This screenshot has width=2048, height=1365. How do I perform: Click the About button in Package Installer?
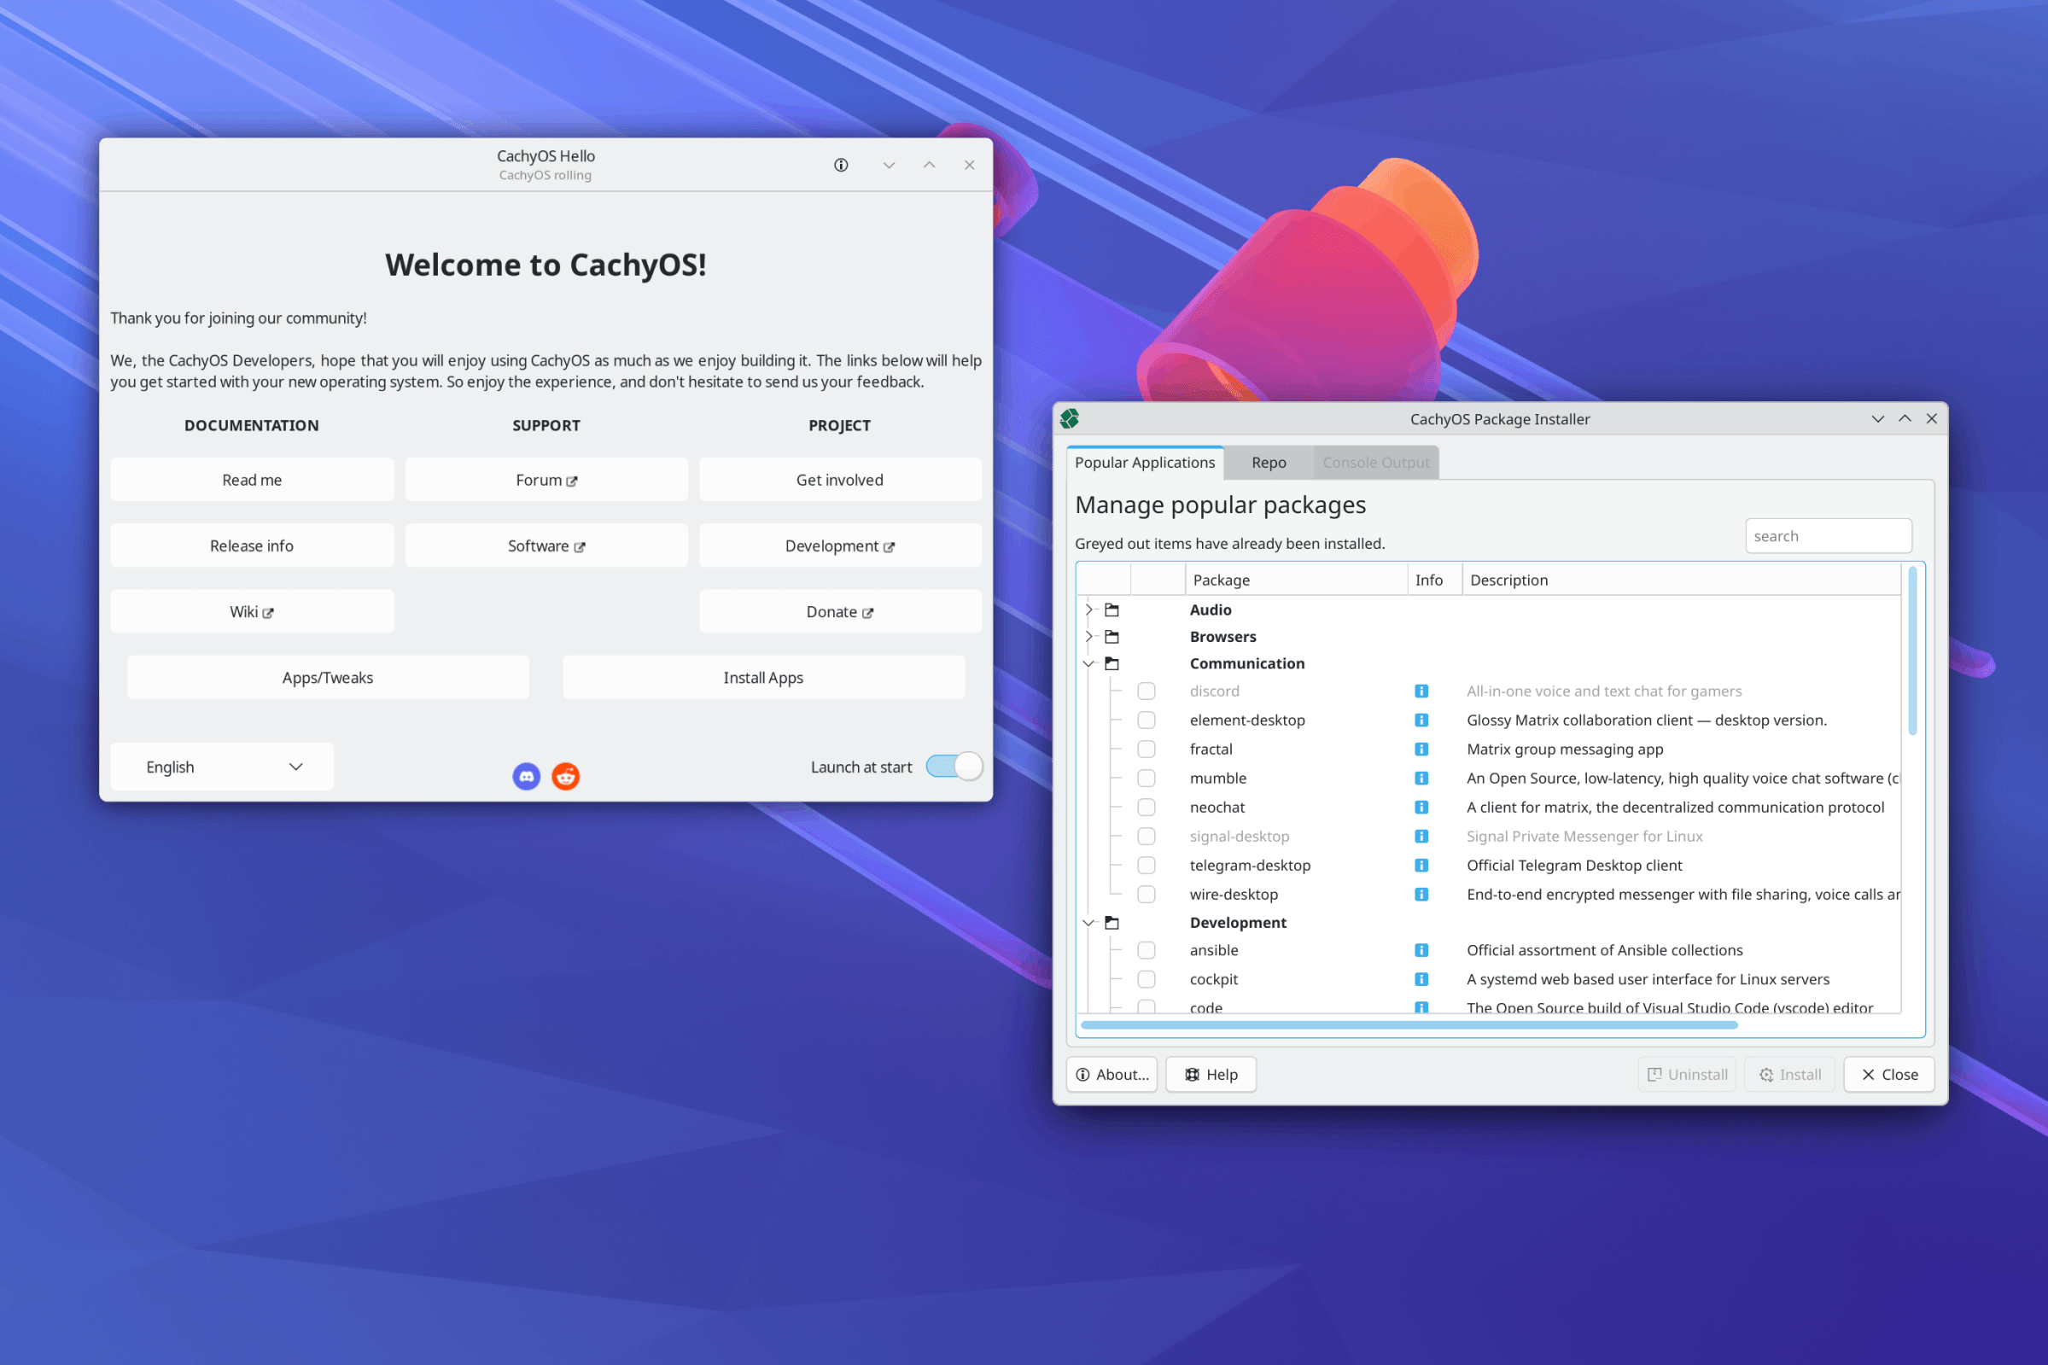pos(1112,1074)
